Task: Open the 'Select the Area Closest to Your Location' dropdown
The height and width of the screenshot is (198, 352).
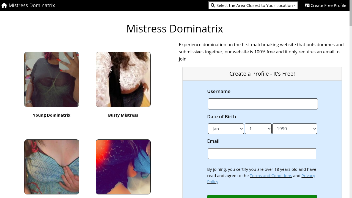Action: 253,5
